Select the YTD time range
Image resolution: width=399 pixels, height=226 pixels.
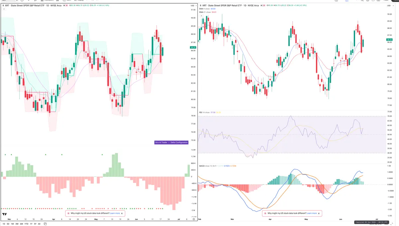pos(26,224)
